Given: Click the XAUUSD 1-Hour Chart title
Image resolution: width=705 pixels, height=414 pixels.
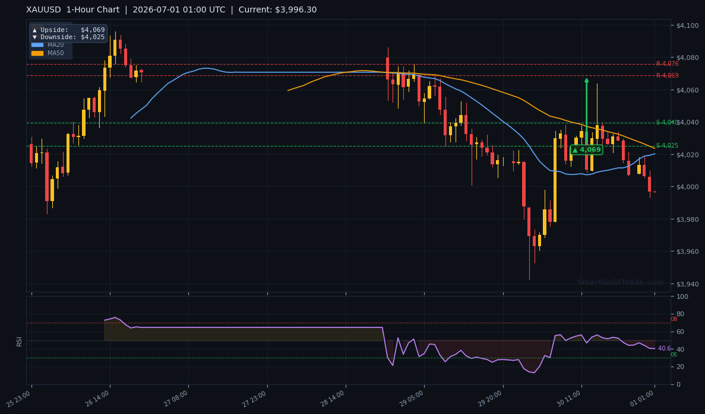Looking at the screenshot, I should coord(73,10).
